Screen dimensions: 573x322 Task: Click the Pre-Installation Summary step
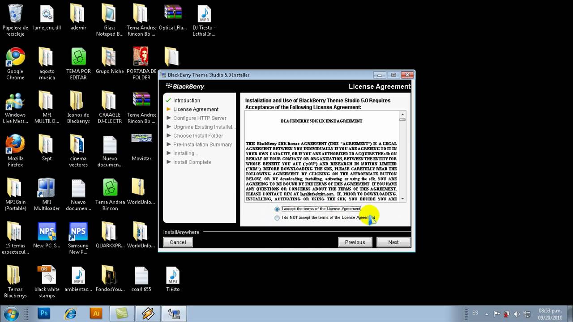pos(202,144)
